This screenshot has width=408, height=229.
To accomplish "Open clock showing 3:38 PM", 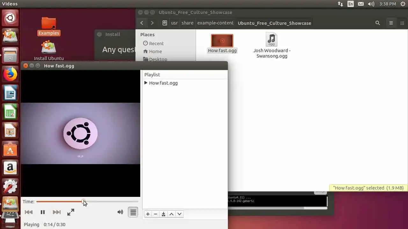I will click(x=388, y=4).
